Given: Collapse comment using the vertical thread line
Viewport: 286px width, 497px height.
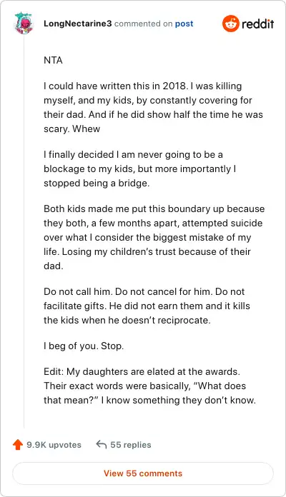Looking at the screenshot, I should point(24,231).
